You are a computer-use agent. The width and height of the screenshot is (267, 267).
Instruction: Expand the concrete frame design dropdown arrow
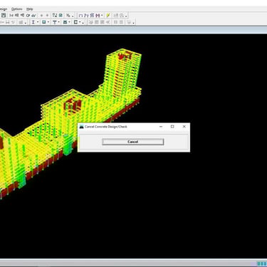[48, 22]
